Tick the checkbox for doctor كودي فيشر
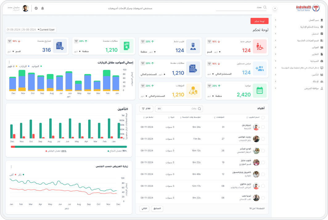The image size is (328, 220). click(263, 151)
